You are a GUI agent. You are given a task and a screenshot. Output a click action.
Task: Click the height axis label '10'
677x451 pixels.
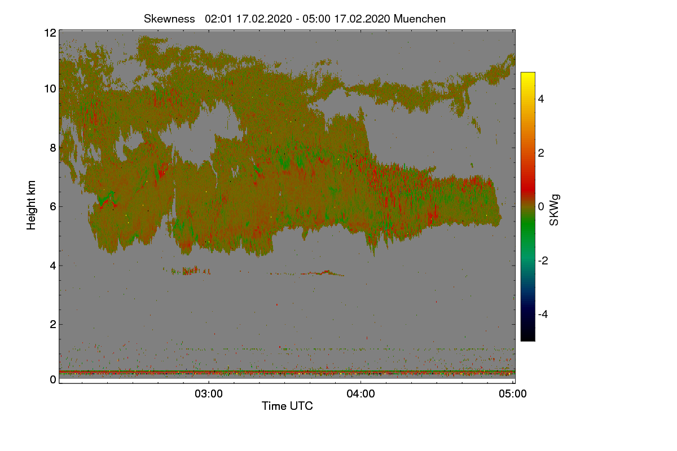[50, 89]
